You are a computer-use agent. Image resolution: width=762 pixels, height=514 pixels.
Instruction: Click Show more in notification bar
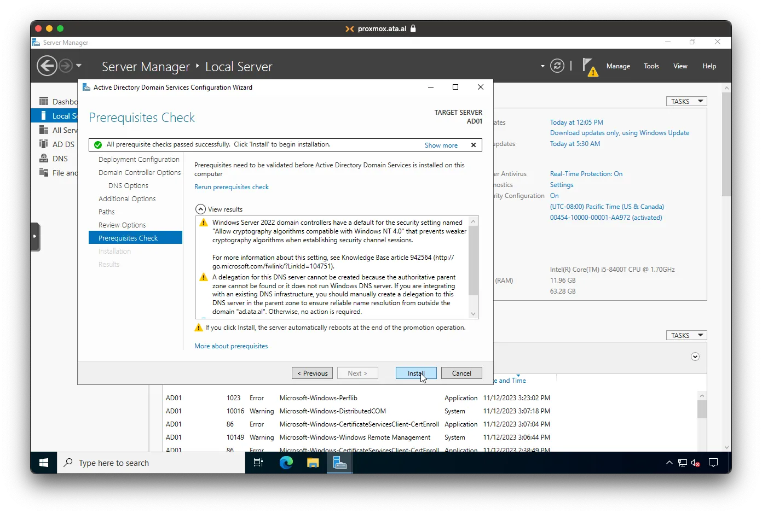(441, 145)
